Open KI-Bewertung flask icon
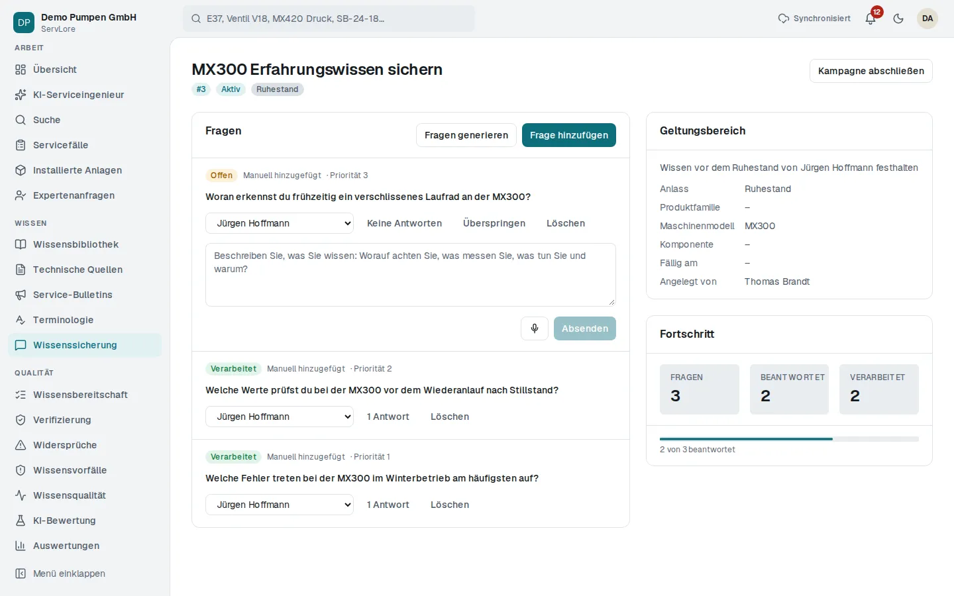 [x=21, y=521]
